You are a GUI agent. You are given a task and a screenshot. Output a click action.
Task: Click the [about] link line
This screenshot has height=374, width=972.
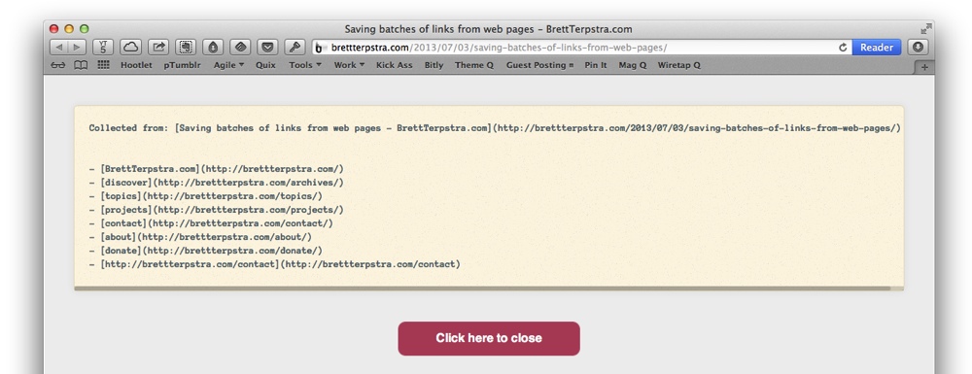[x=200, y=237]
